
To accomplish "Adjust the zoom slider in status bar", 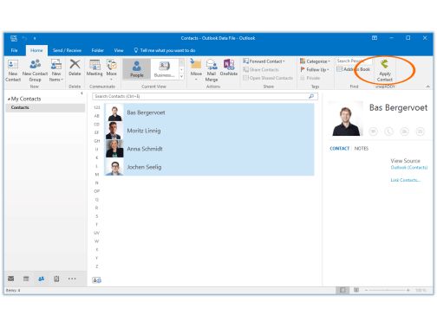I will click(x=388, y=291).
